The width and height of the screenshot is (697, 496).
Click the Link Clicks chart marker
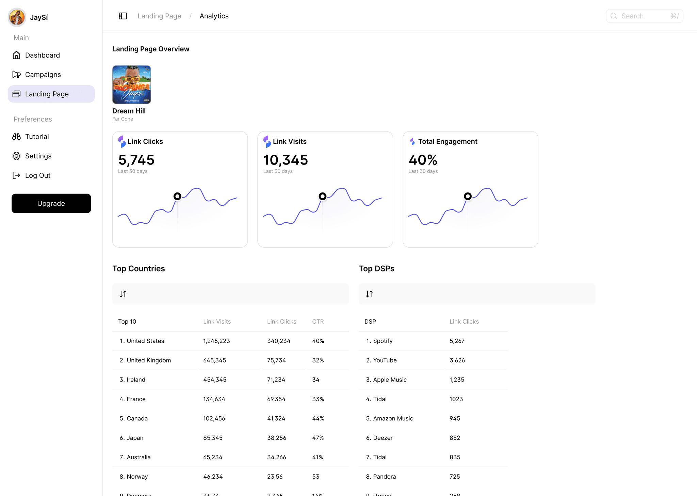pyautogui.click(x=177, y=196)
